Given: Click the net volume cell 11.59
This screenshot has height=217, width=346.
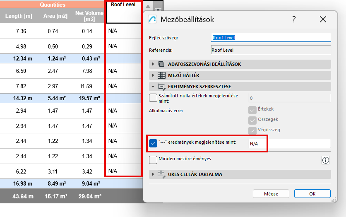Looking at the screenshot, I should click(86, 86).
